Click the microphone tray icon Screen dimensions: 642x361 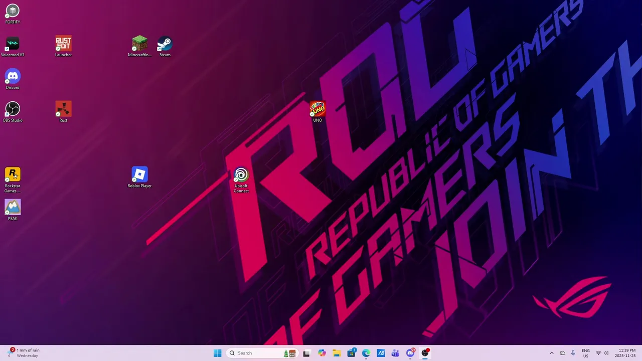(x=573, y=353)
